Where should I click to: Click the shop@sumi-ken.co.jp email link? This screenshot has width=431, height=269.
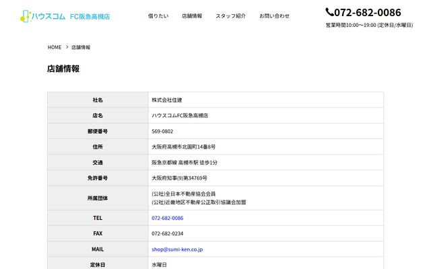tap(177, 249)
